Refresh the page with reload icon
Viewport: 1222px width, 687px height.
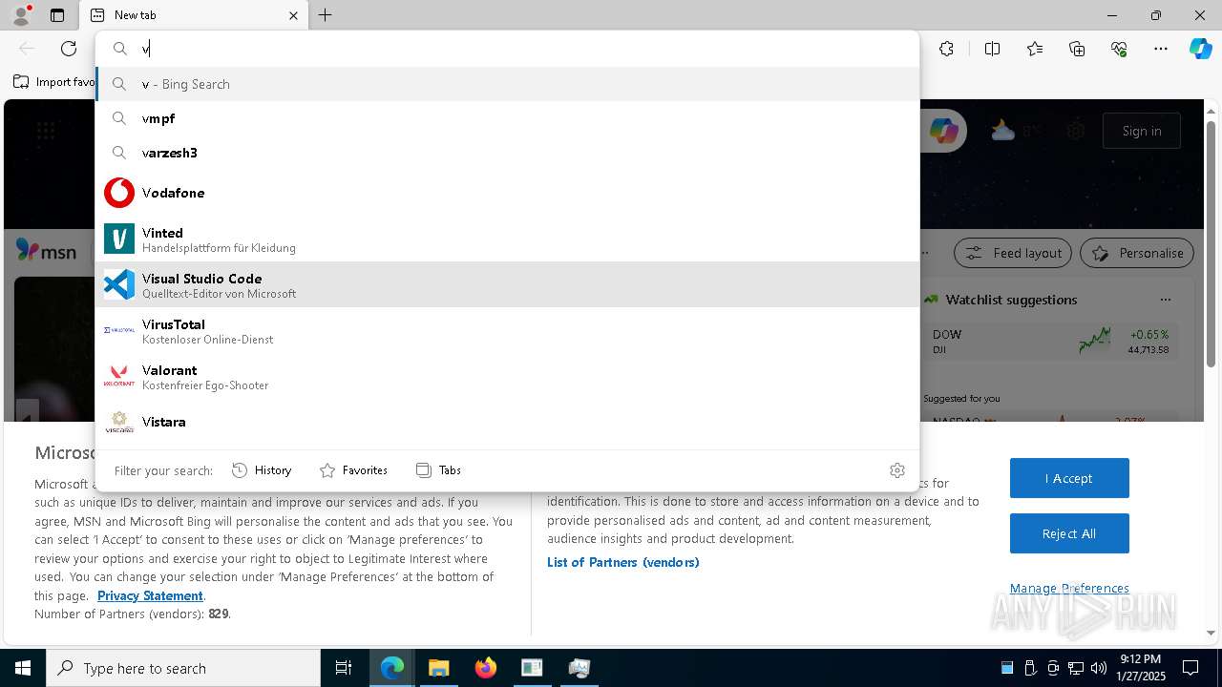coord(69,49)
